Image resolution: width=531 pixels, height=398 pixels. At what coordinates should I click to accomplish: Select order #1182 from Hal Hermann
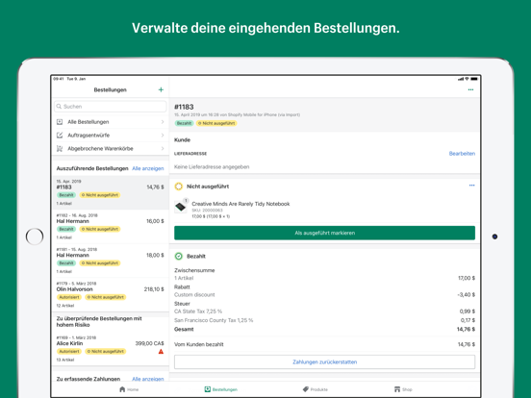111,227
